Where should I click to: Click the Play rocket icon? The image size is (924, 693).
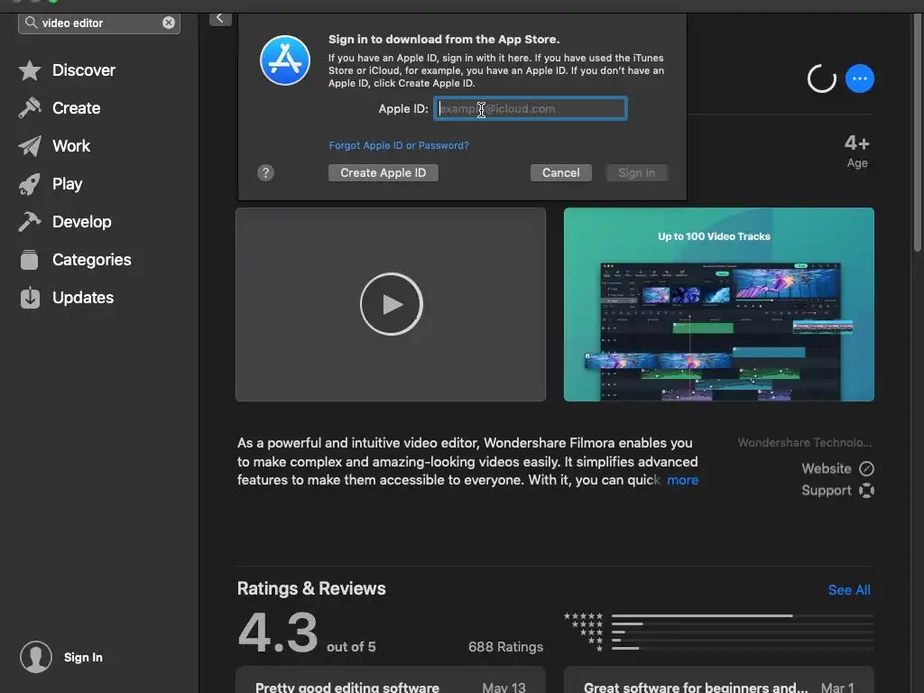(x=30, y=184)
